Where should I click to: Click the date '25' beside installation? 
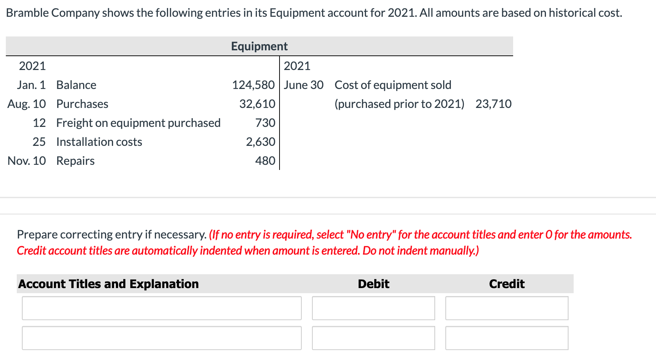[x=39, y=142]
